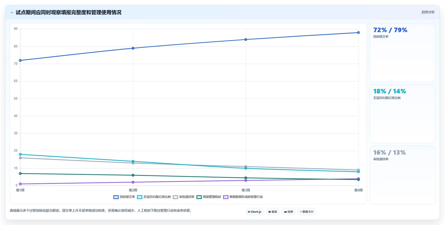Click the y-axis value 90
This screenshot has width=445, height=225.
coord(16,29)
